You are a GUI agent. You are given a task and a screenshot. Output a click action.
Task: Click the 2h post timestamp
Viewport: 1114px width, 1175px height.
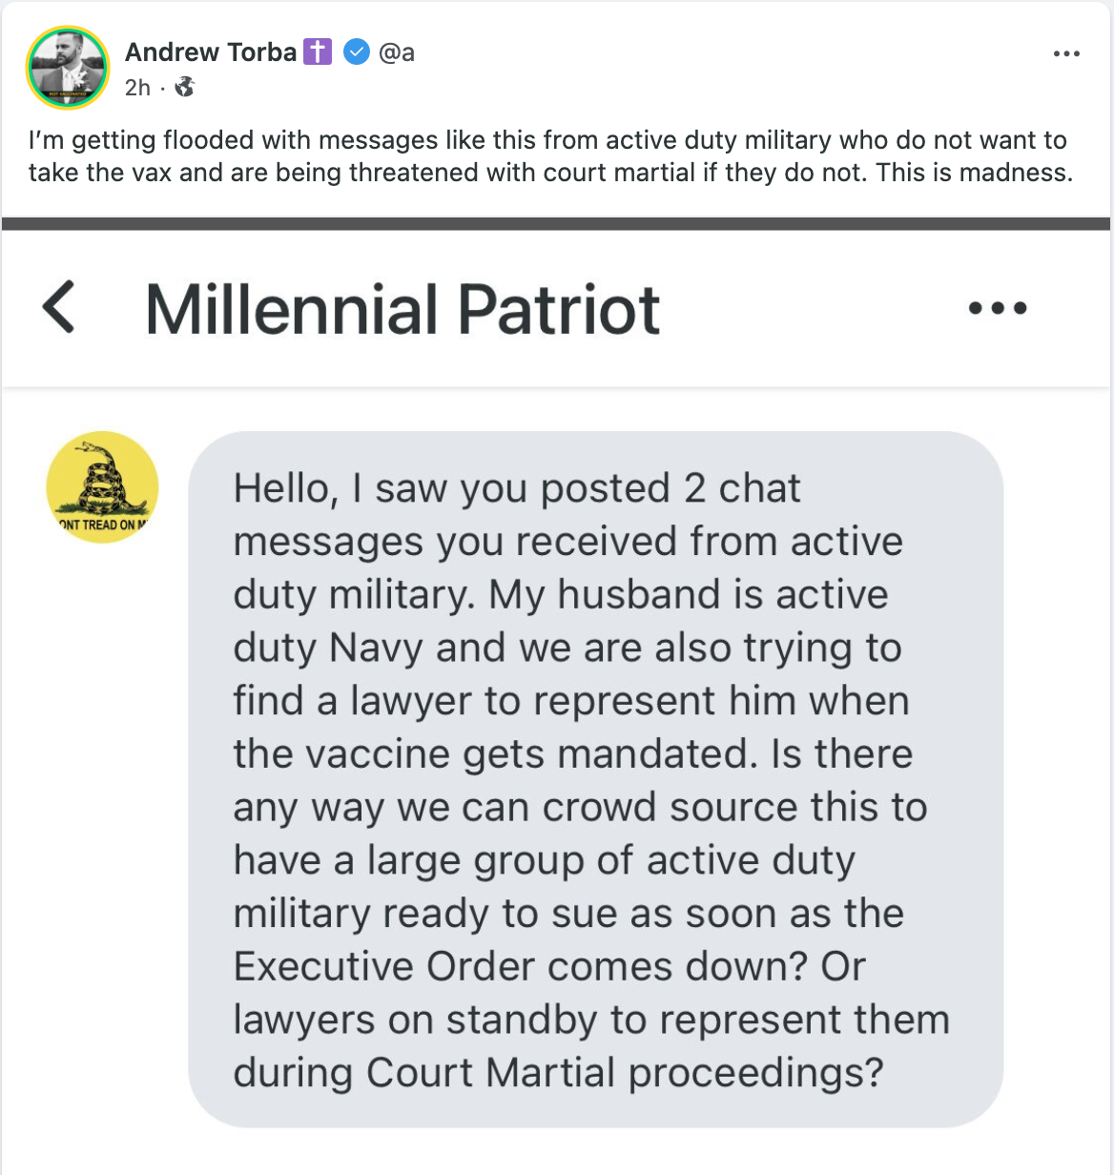[137, 88]
